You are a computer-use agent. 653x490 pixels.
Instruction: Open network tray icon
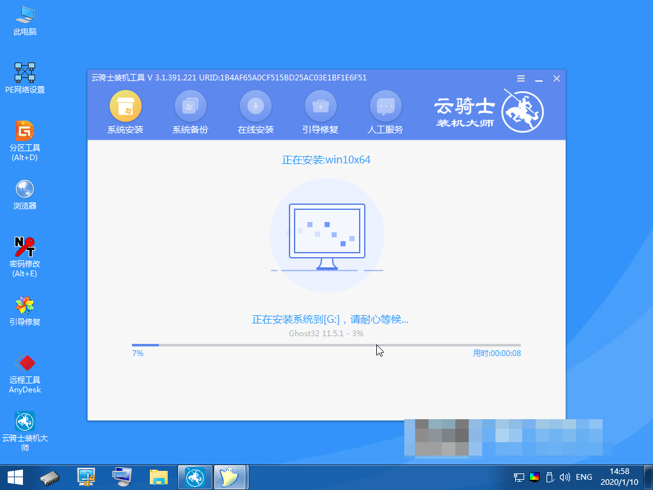(x=519, y=477)
